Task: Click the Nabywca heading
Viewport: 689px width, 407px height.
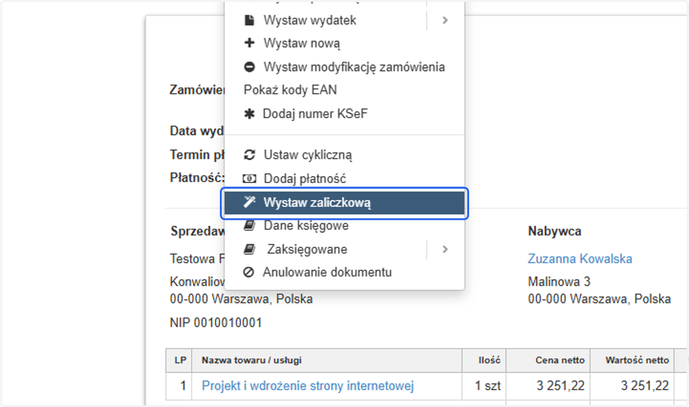Action: click(x=555, y=231)
